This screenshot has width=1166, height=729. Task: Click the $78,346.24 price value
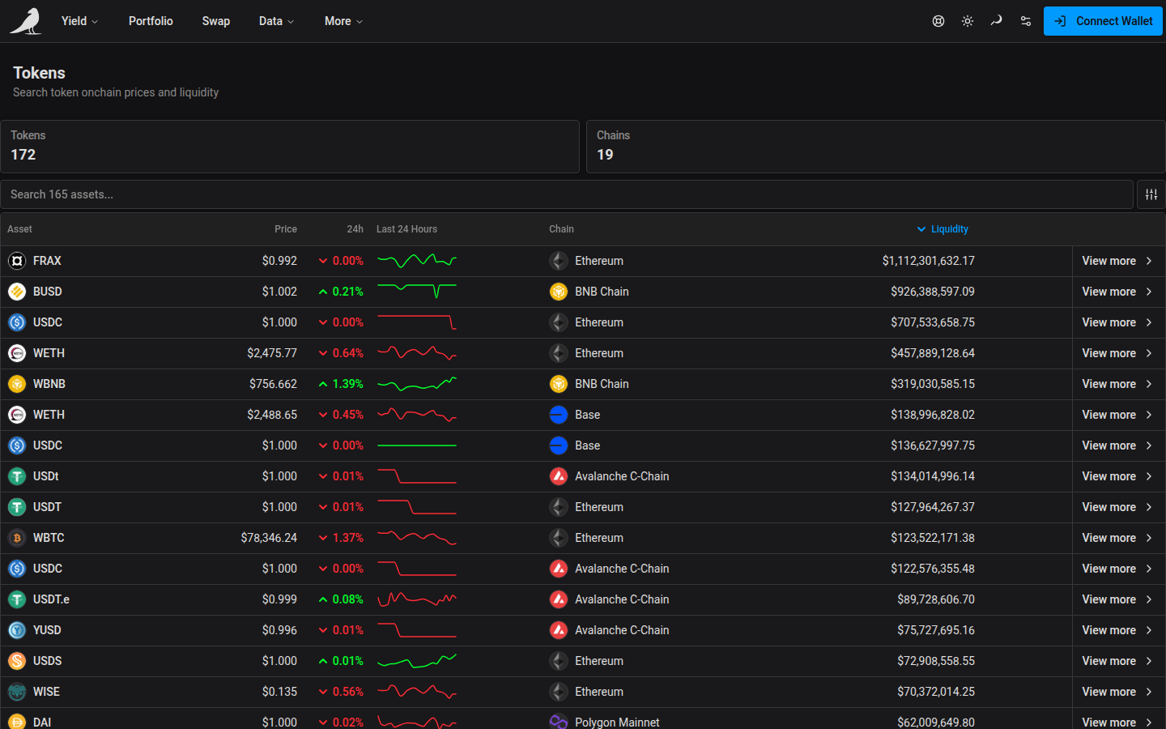click(x=269, y=538)
